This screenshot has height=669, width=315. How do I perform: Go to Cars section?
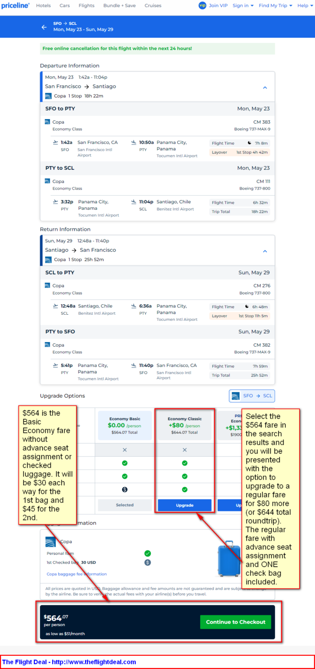coord(64,6)
